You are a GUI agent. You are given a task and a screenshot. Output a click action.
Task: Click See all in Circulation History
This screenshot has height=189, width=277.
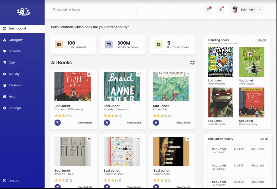264,139
